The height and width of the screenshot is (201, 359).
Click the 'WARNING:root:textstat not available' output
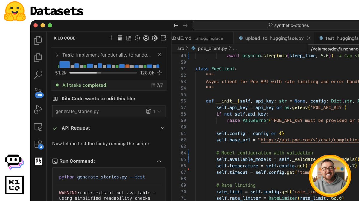[x=107, y=193]
